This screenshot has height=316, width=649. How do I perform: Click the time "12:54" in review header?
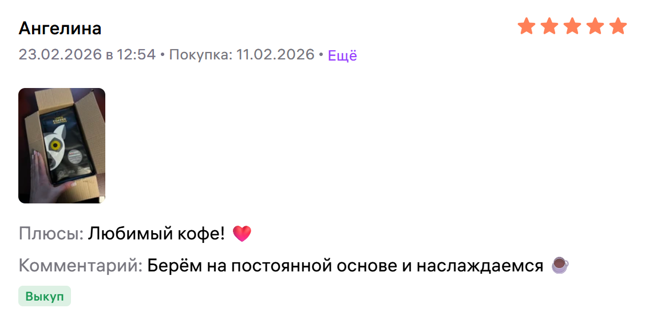136,55
